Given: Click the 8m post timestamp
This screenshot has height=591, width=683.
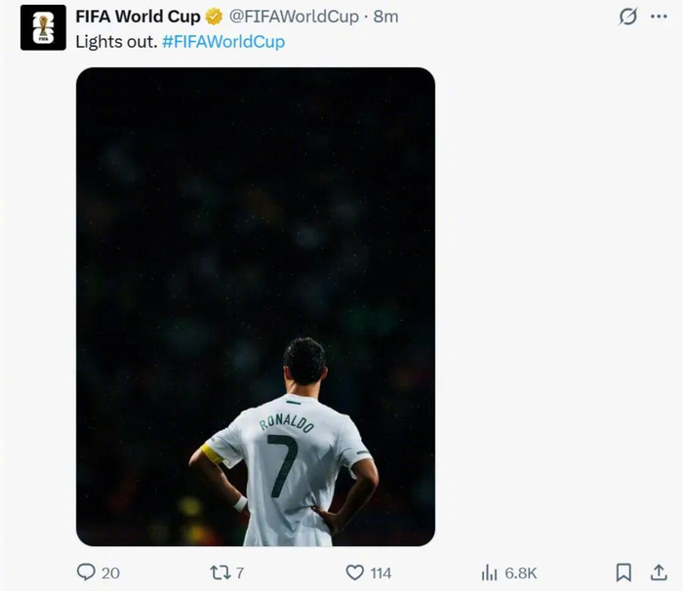Looking at the screenshot, I should point(385,17).
